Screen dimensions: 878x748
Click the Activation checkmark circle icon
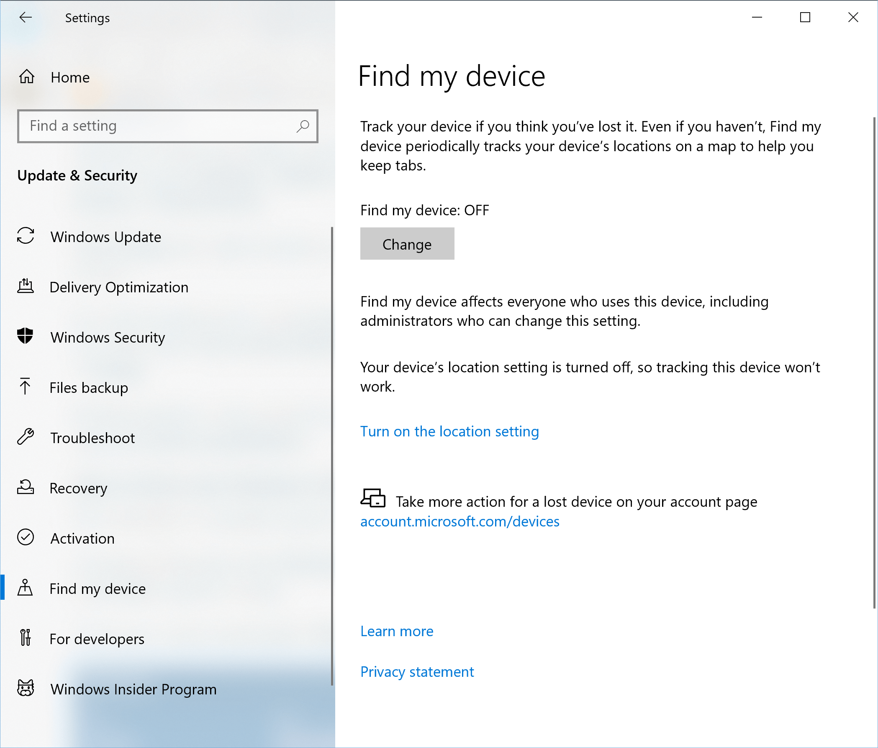coord(26,537)
